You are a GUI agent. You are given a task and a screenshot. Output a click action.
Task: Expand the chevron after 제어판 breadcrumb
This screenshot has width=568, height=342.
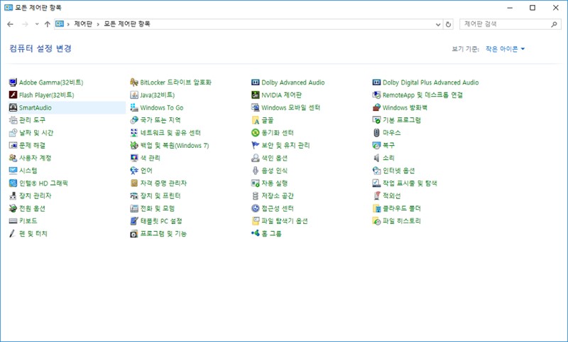(98, 24)
